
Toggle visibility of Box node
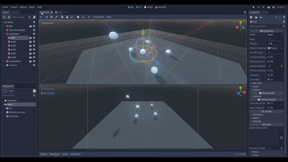[x=34, y=26]
